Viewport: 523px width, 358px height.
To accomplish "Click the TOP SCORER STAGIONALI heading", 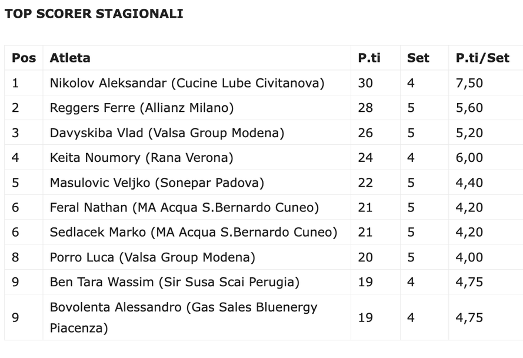I will (94, 14).
